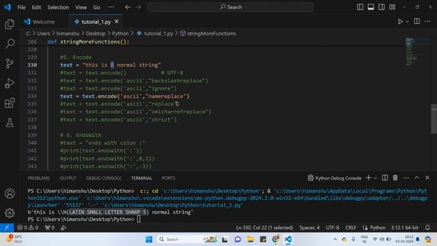Open the Testing flask view

pos(10,122)
